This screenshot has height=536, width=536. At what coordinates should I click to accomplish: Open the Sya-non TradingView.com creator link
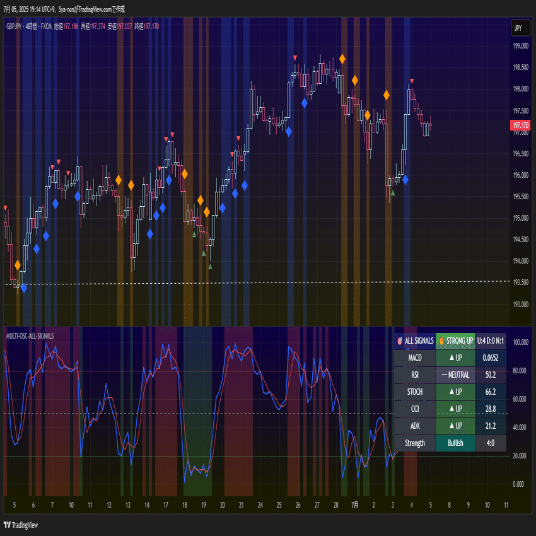click(88, 9)
